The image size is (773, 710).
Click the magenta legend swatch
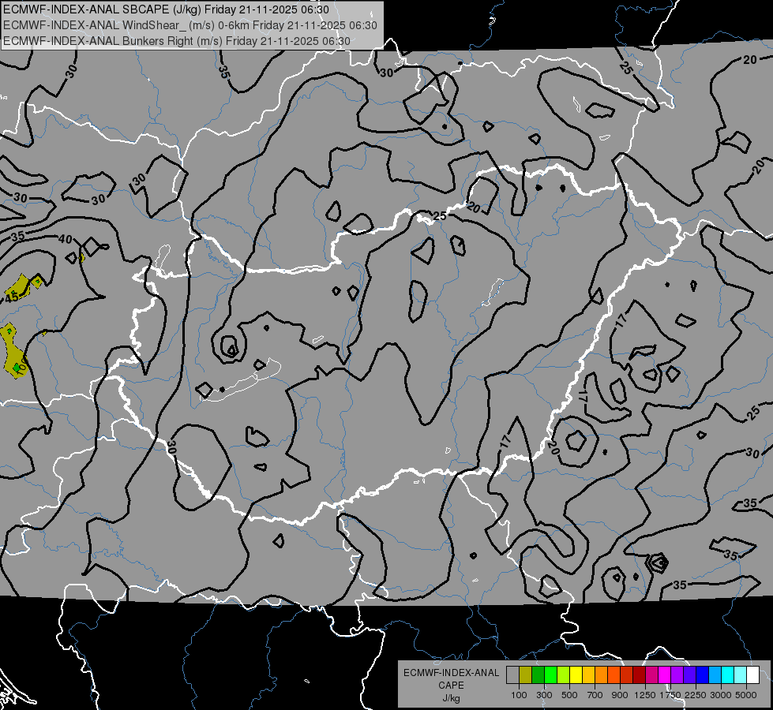665,674
